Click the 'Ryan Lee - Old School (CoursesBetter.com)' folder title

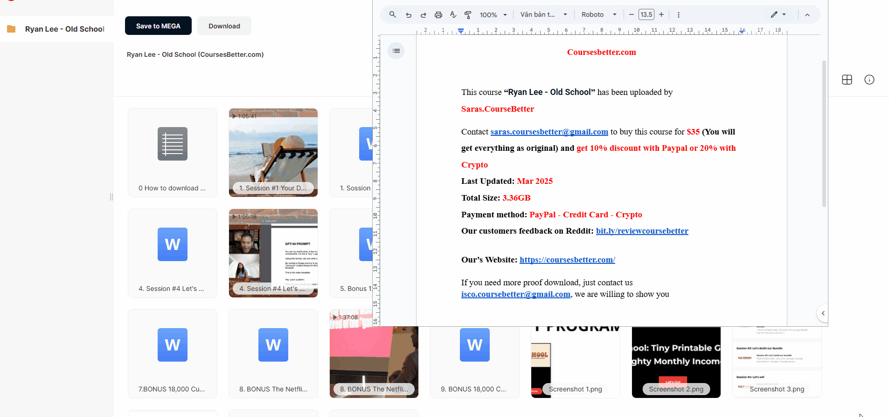pos(195,54)
